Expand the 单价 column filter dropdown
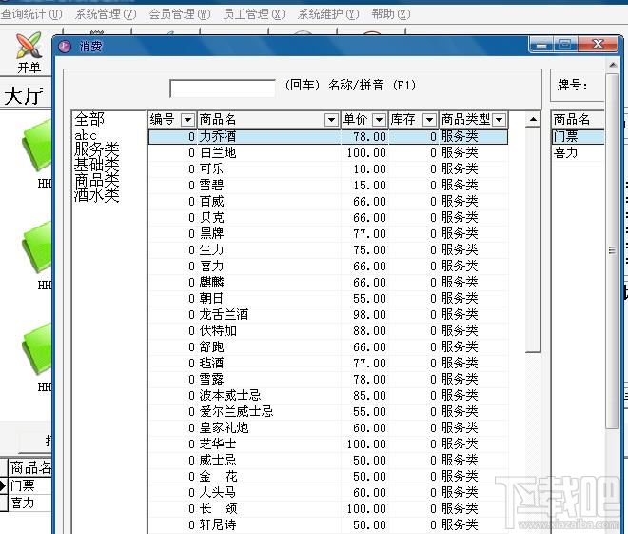The width and height of the screenshot is (628, 534). pos(379,119)
